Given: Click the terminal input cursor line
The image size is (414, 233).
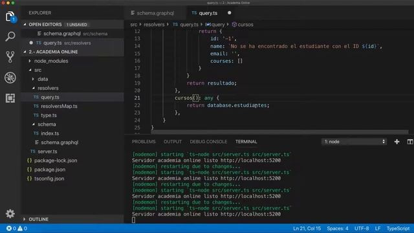Looking at the screenshot, I should click(x=134, y=220).
